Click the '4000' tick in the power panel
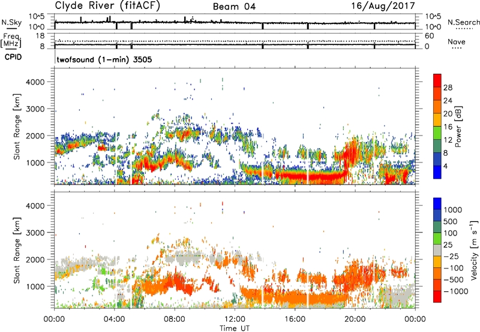This screenshot has height=332, width=480. tap(35, 82)
